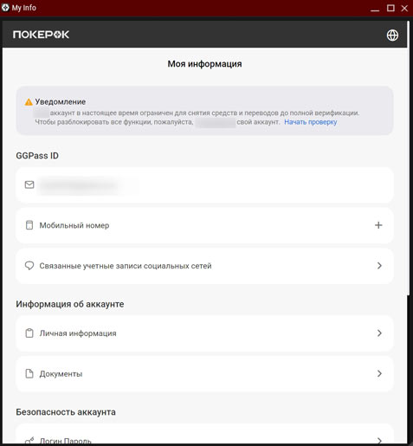Click the envelope email icon

(x=29, y=184)
